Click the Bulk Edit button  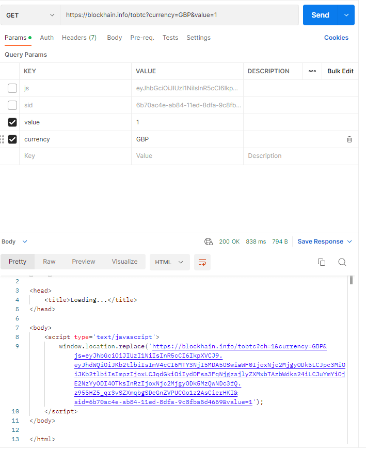pyautogui.click(x=340, y=71)
